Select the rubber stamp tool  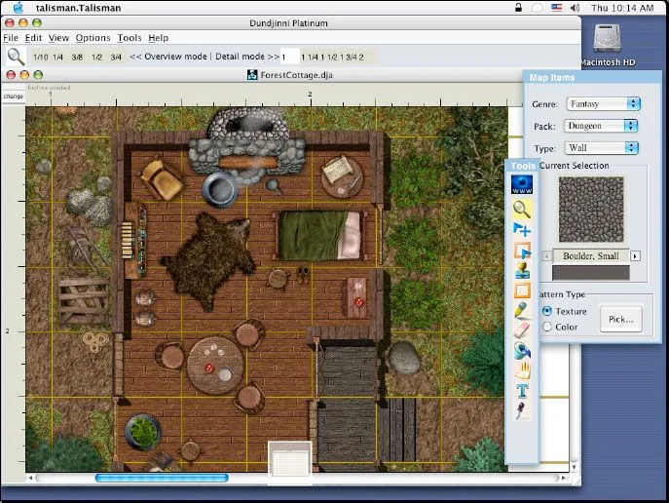point(521,271)
